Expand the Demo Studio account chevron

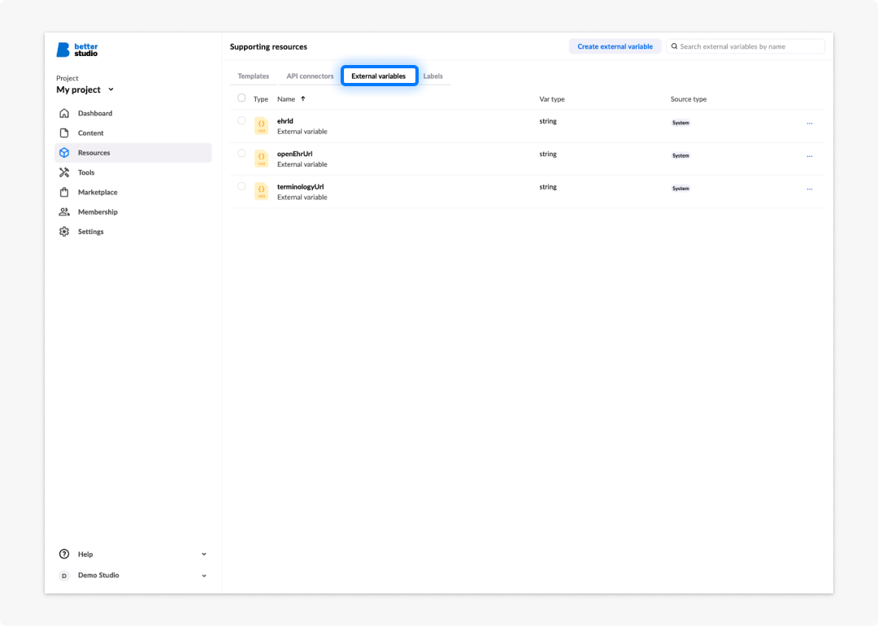point(204,576)
